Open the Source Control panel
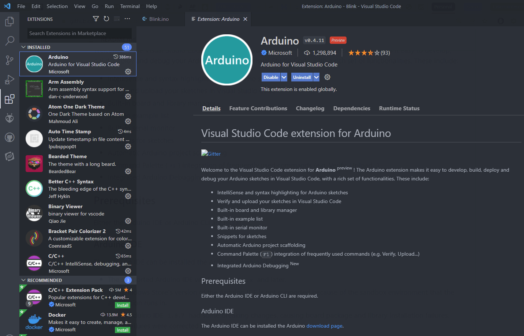The height and width of the screenshot is (336, 524). [x=10, y=60]
